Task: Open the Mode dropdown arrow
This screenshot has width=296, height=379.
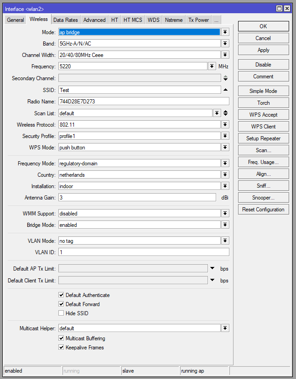Action: 225,32
